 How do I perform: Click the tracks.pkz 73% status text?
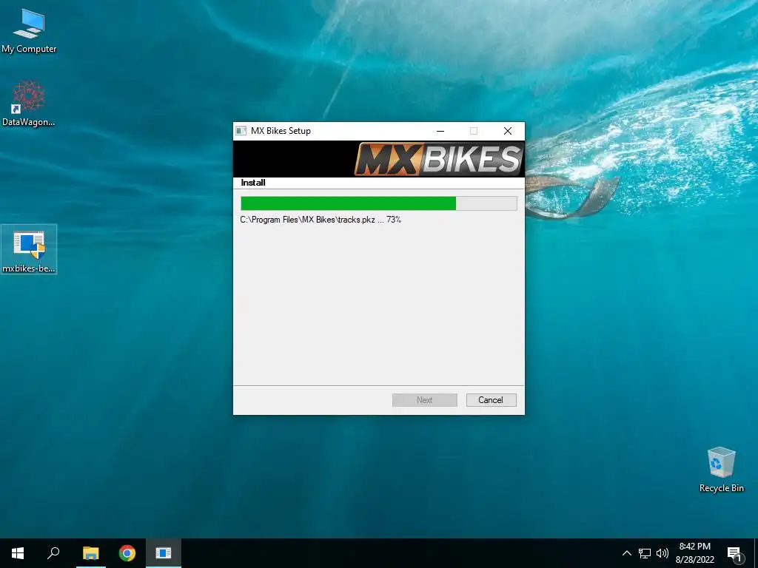(x=321, y=220)
